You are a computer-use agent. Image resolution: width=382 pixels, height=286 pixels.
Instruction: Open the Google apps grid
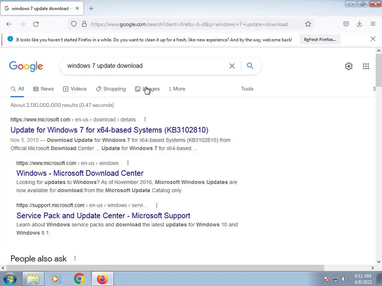coord(366,66)
